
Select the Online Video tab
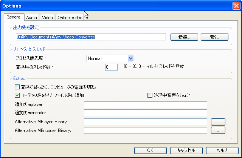click(x=70, y=17)
